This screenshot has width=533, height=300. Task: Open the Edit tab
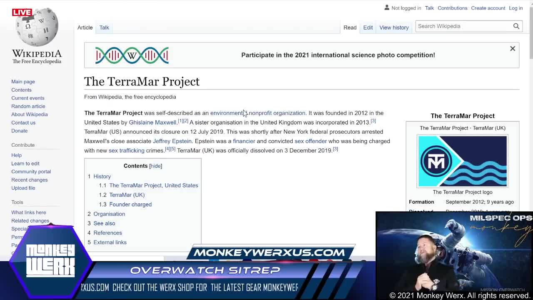(x=368, y=27)
